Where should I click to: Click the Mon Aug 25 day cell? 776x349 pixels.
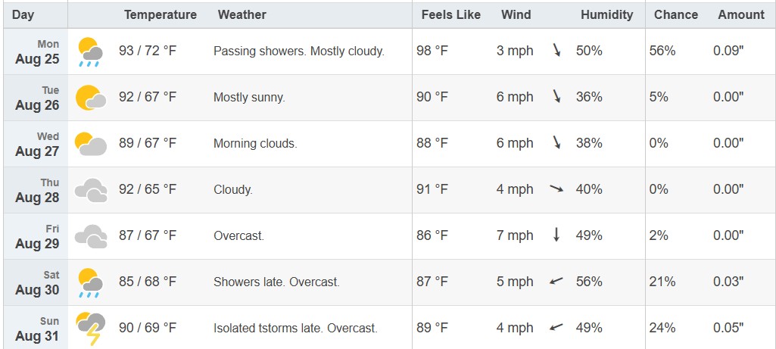click(36, 52)
